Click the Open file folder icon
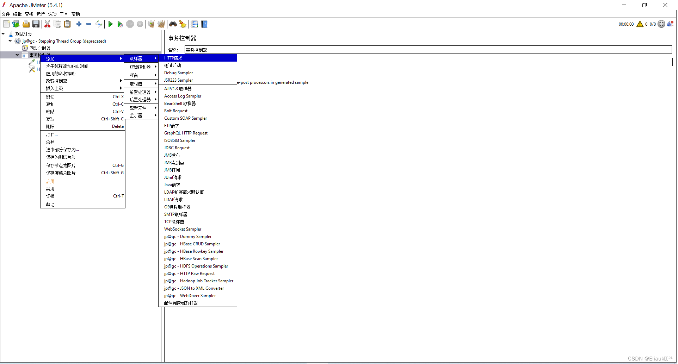Viewport: 678px width, 364px height. [x=26, y=24]
